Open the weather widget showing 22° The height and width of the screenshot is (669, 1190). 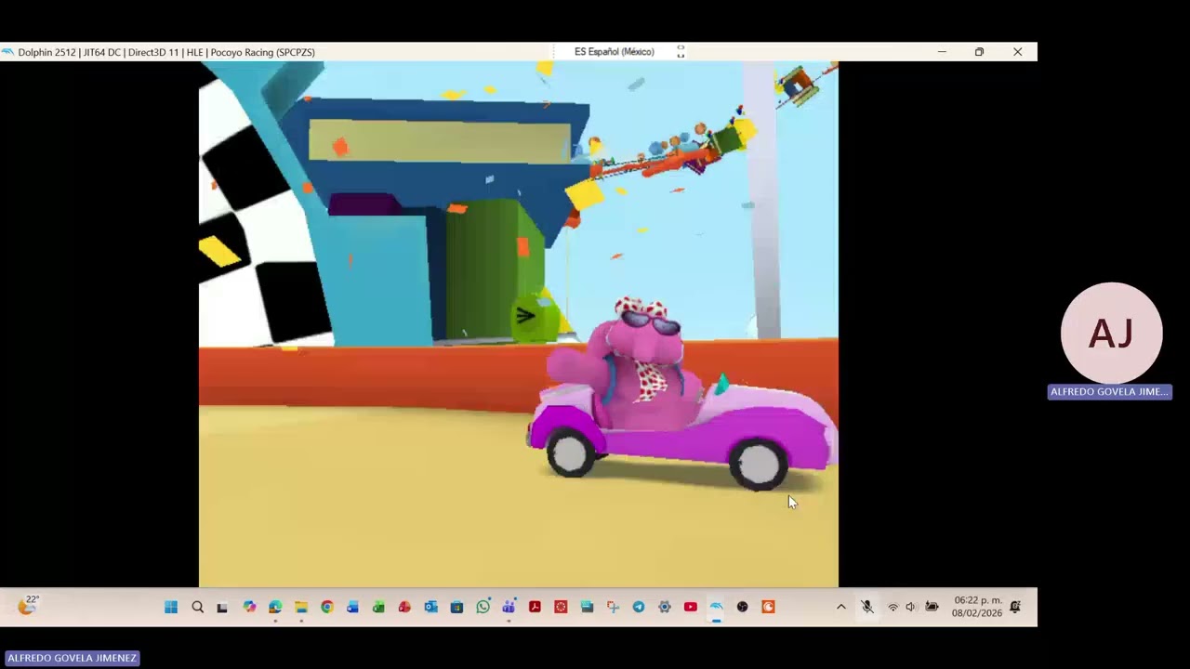click(28, 606)
